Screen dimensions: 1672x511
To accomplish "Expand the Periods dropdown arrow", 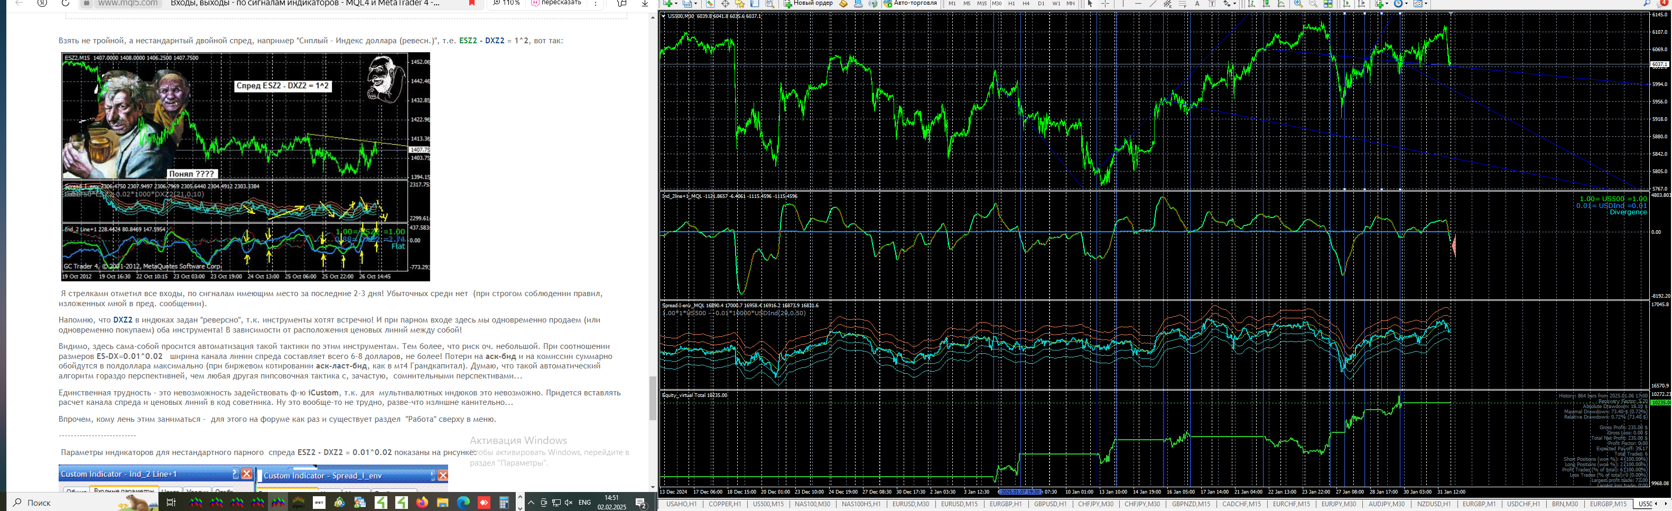I will [1406, 4].
